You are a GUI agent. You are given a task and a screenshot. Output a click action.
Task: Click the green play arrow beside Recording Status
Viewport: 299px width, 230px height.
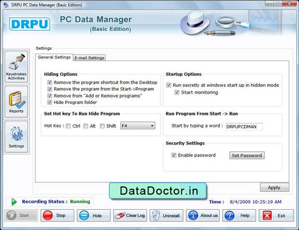tap(14, 202)
